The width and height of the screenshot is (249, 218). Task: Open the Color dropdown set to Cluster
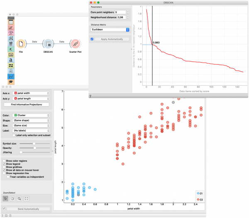(x=32, y=115)
